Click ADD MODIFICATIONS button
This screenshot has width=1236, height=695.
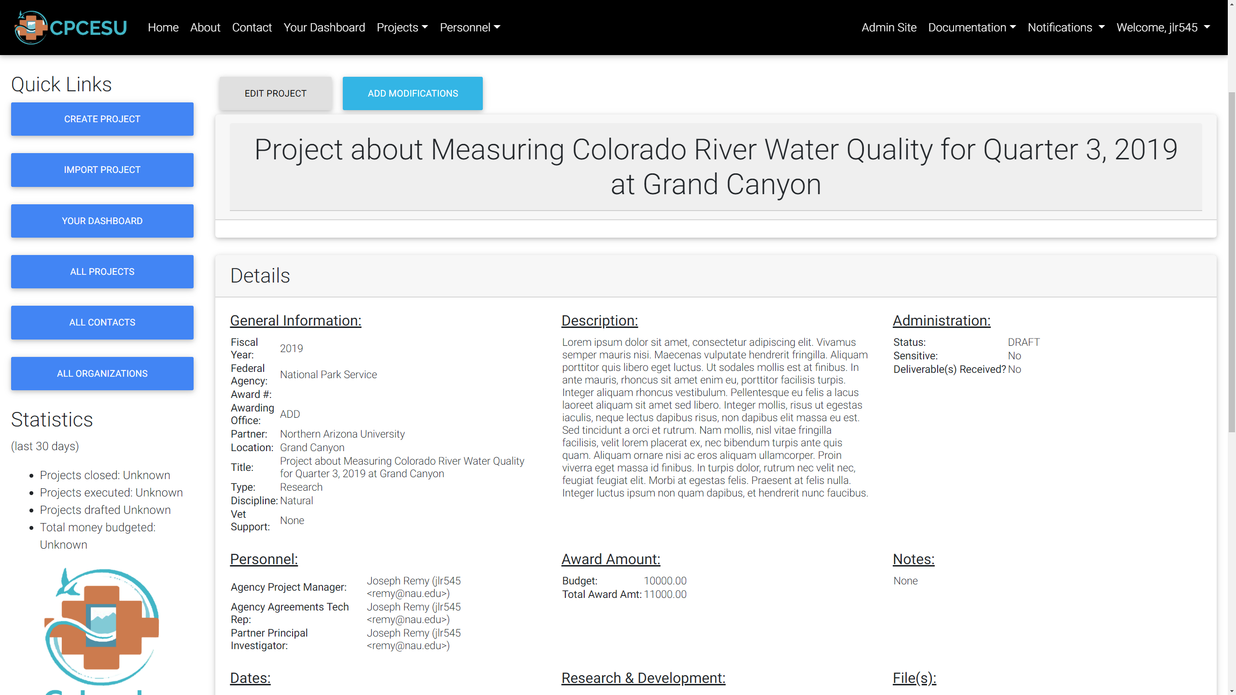(413, 94)
